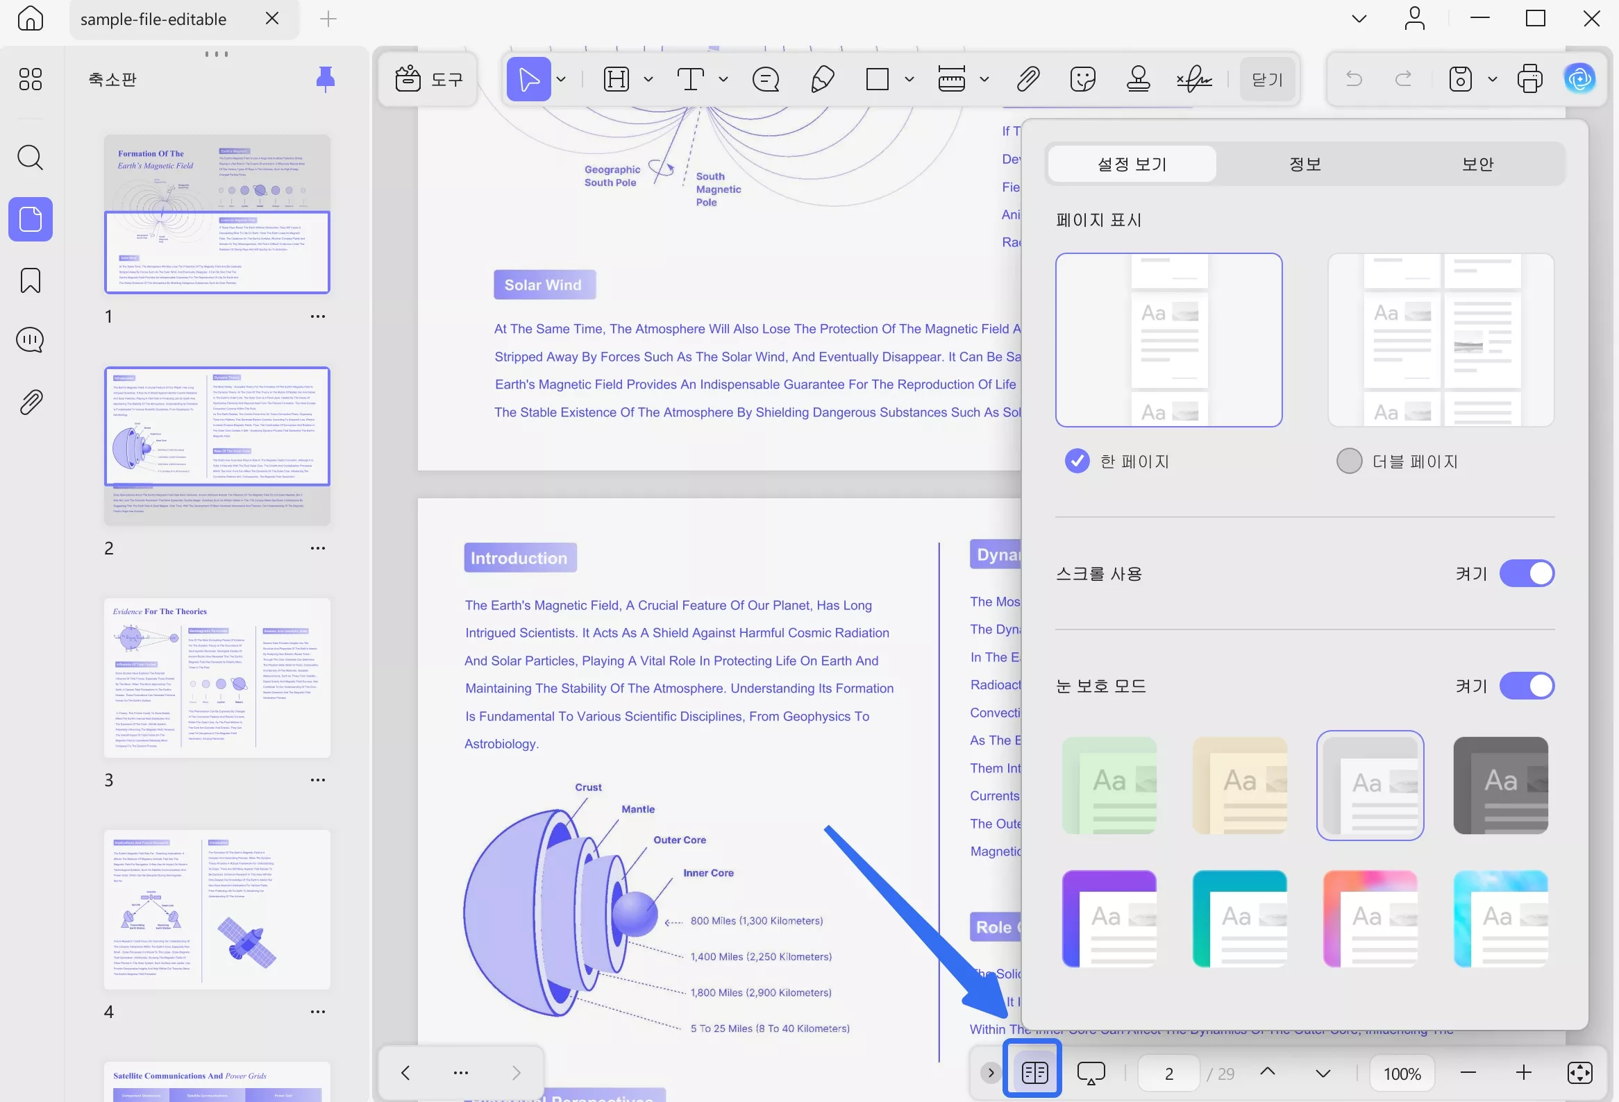Start slideshow presentation mode
This screenshot has width=1619, height=1102.
click(x=1091, y=1073)
